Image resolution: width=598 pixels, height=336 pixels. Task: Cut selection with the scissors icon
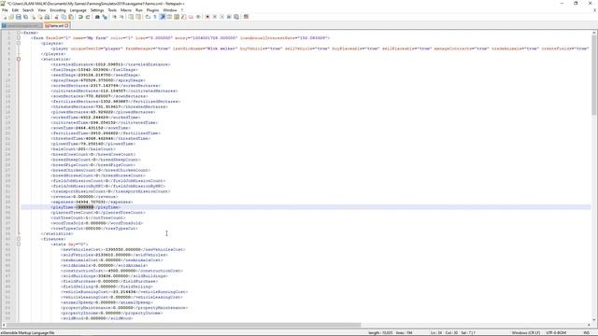pos(56,17)
